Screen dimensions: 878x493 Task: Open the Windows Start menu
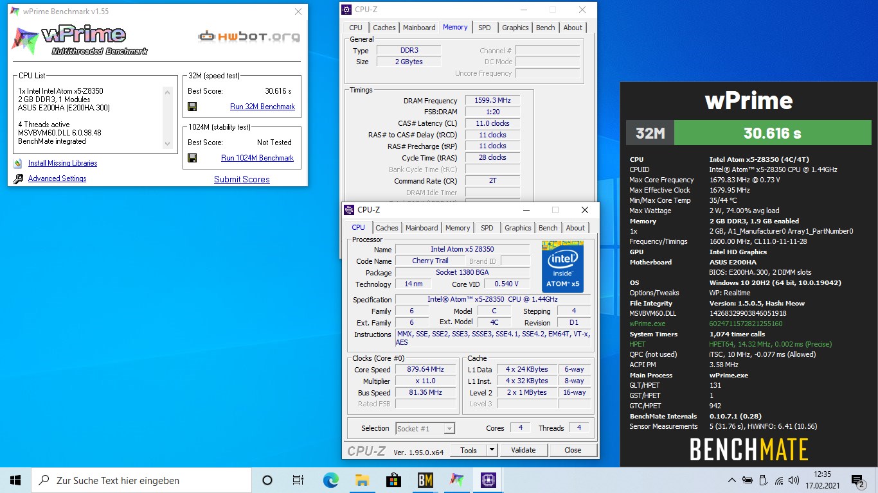15,480
